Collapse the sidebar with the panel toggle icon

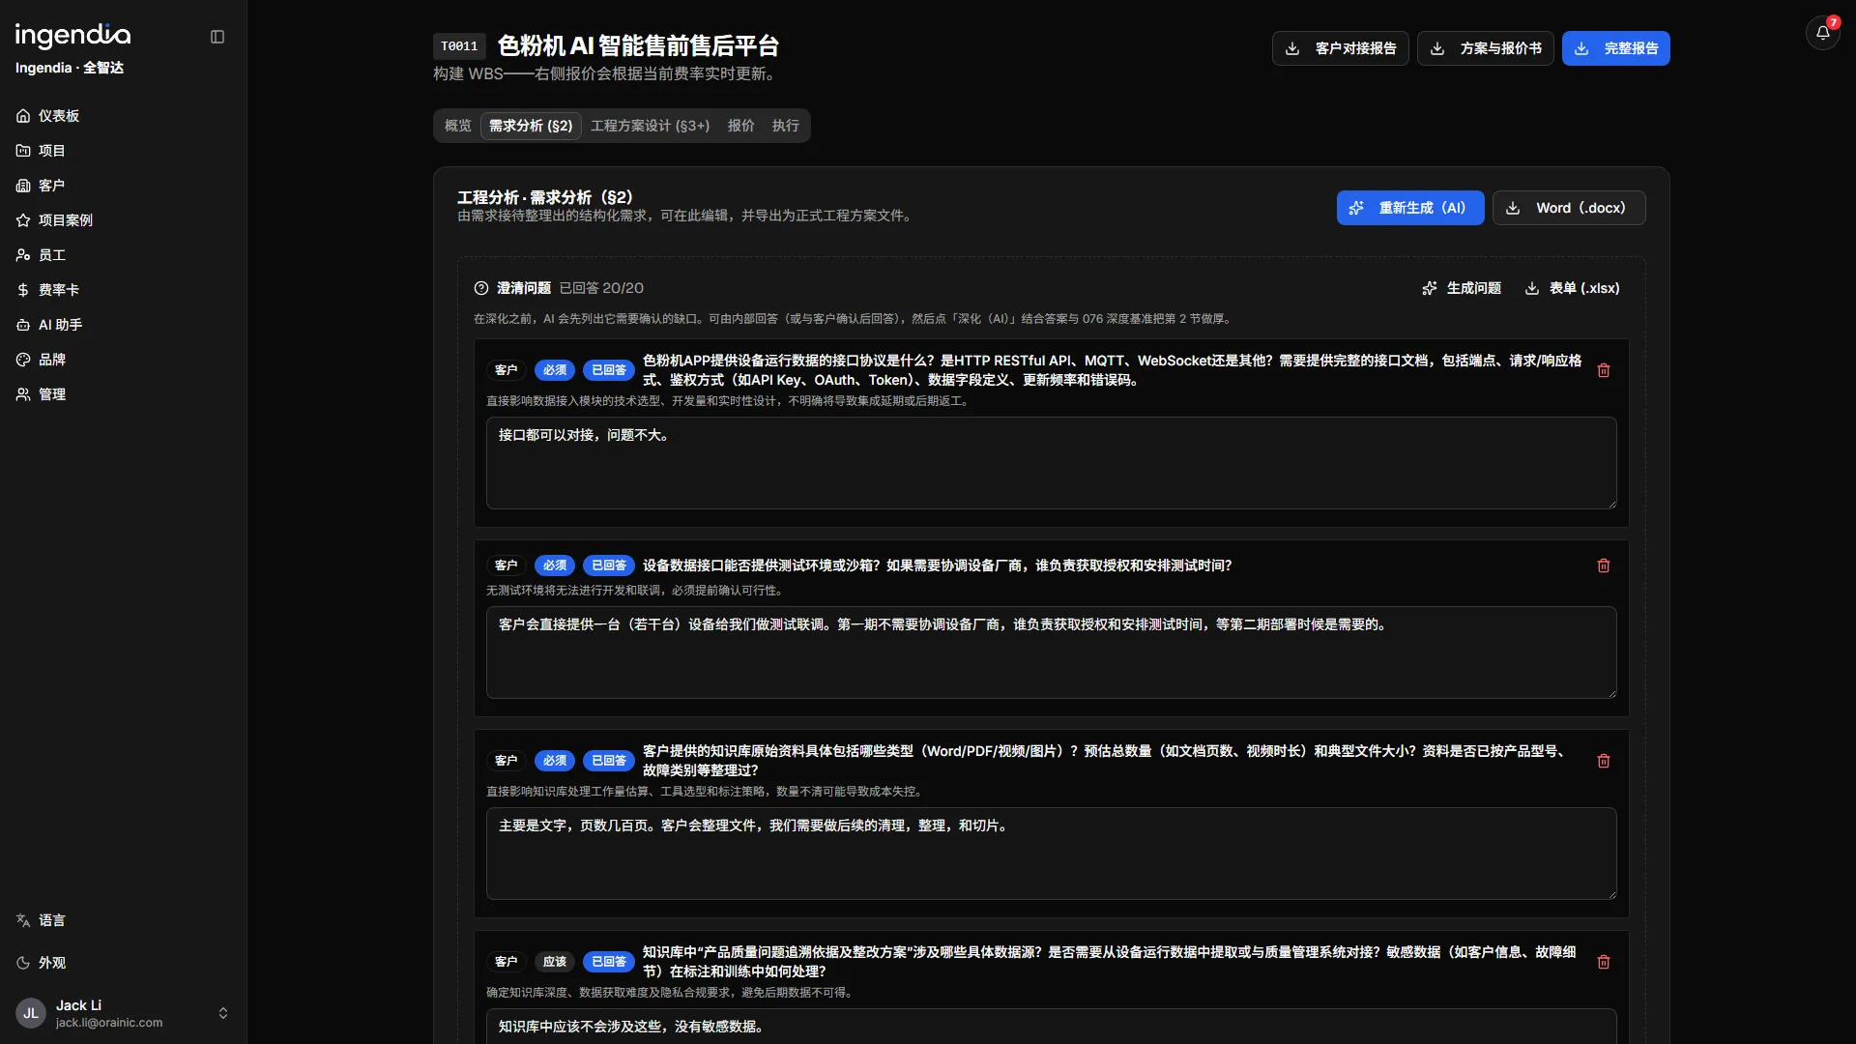217,37
